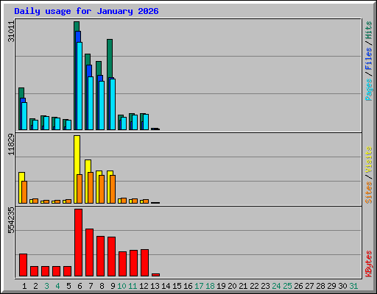Click day label 16 on the x-axis
The height and width of the screenshot is (294, 377).
(x=188, y=286)
